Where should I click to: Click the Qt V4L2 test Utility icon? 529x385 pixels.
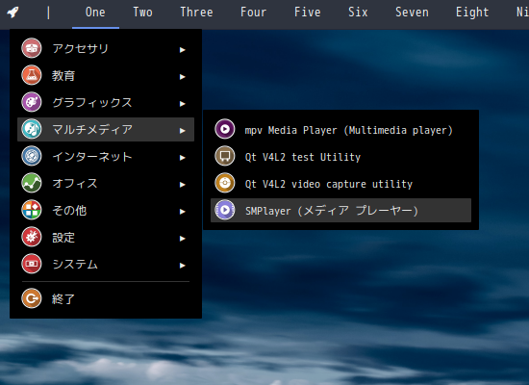pos(225,156)
